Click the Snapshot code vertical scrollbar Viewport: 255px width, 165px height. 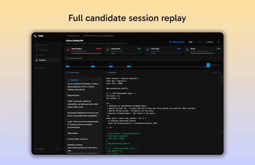coord(222,79)
